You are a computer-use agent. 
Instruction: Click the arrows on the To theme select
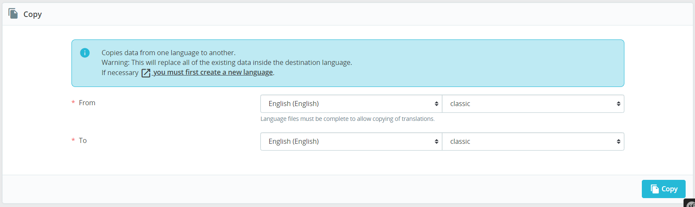pyautogui.click(x=618, y=142)
